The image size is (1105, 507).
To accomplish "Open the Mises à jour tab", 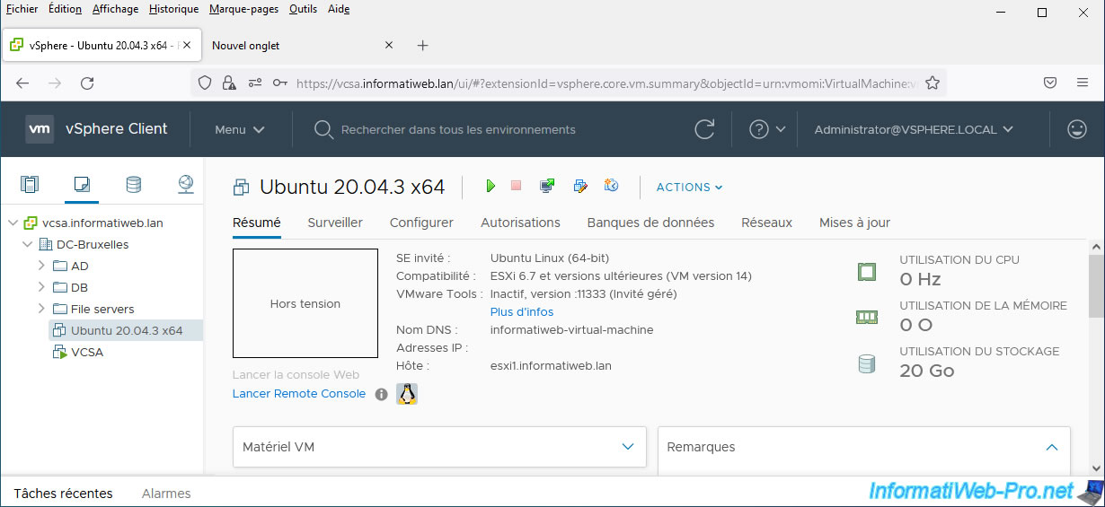I will pos(854,223).
